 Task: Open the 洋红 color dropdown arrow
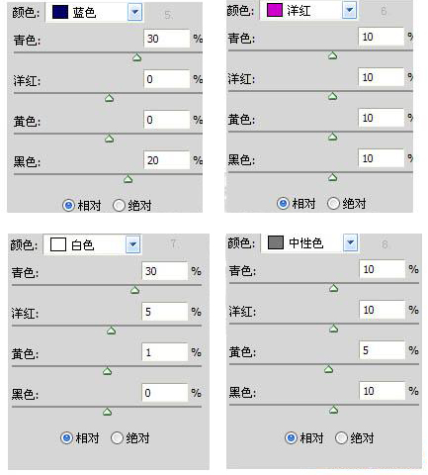(349, 10)
